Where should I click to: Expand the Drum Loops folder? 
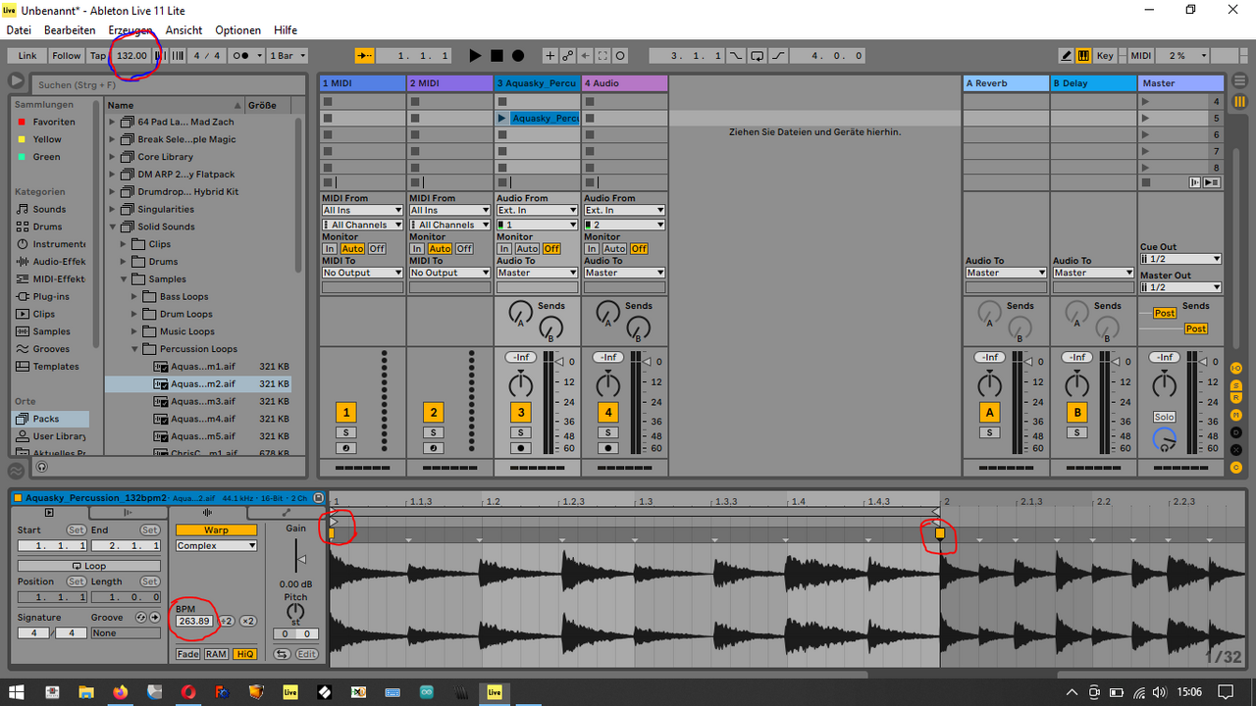pos(135,314)
